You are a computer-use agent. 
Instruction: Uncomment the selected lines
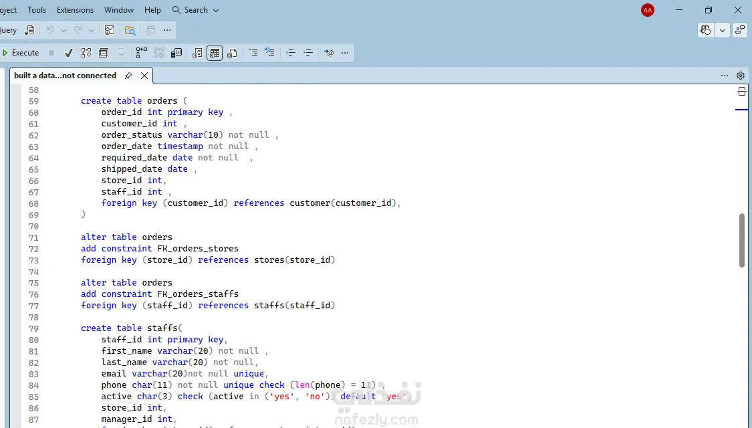(270, 53)
